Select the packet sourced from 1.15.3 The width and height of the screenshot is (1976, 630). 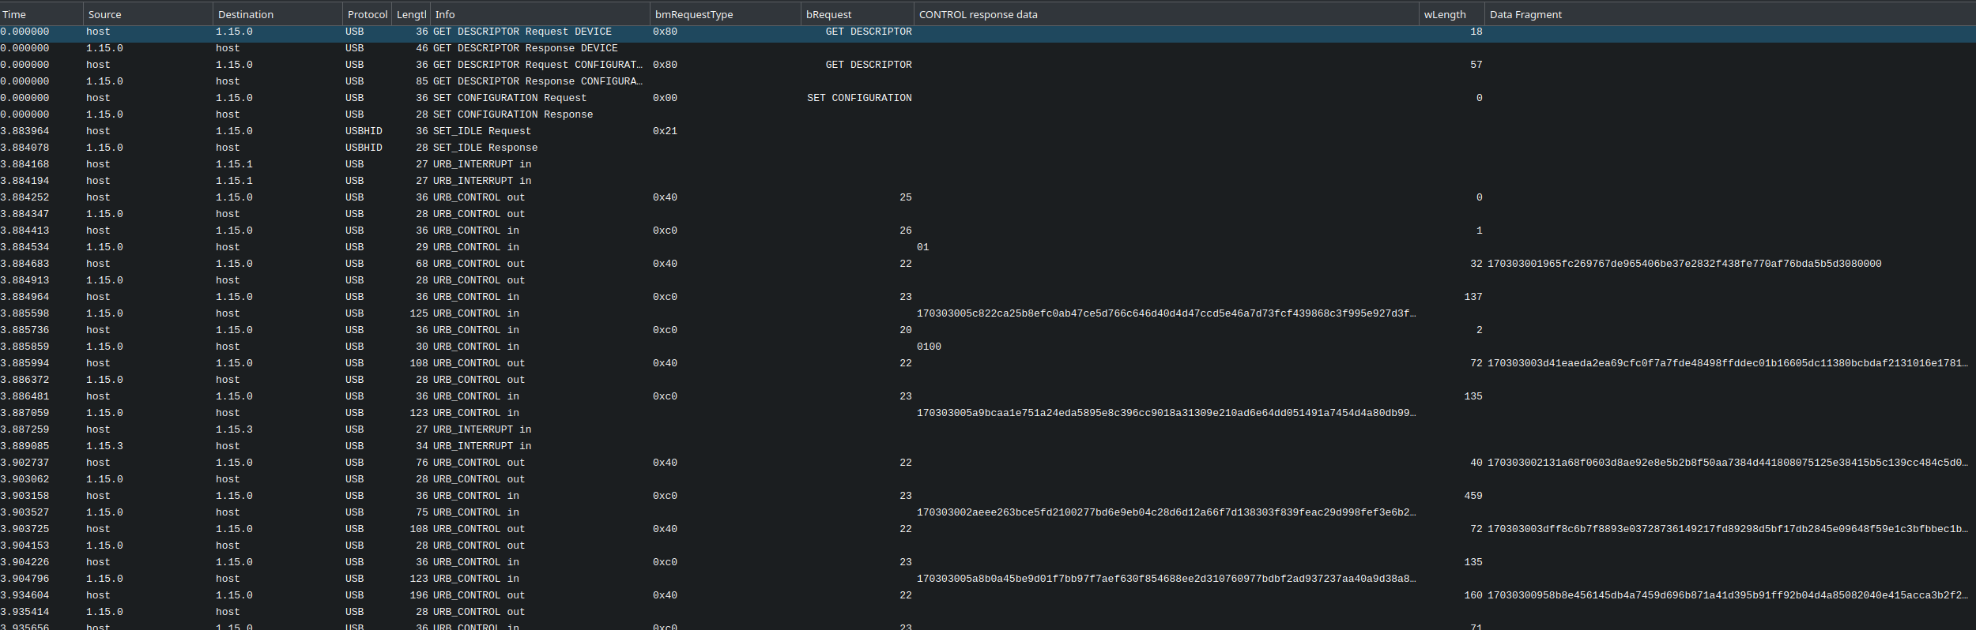click(988, 446)
